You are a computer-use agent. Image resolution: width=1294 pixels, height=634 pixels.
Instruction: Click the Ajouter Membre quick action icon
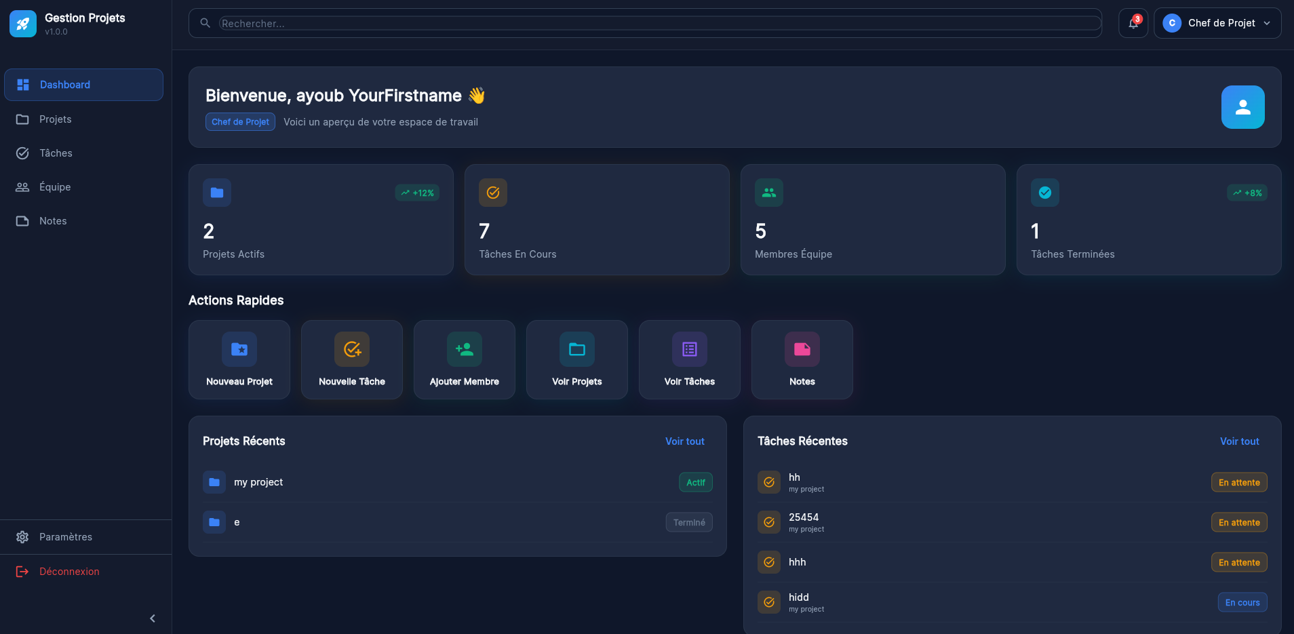(x=464, y=349)
